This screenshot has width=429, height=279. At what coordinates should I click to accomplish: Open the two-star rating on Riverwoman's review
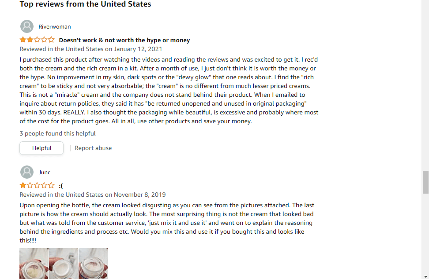37,40
